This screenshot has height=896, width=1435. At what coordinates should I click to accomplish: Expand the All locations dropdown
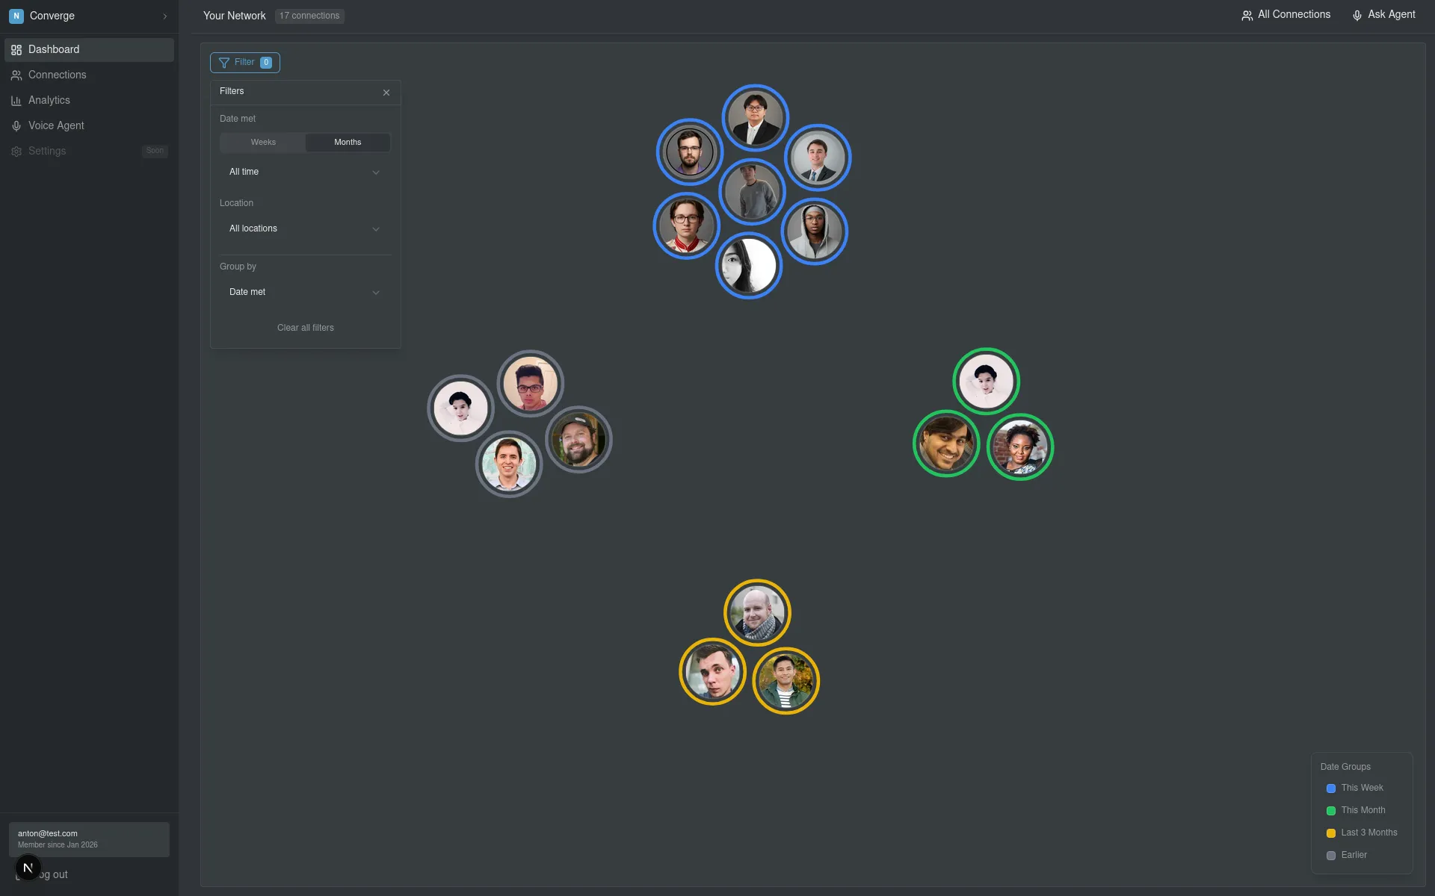(305, 228)
